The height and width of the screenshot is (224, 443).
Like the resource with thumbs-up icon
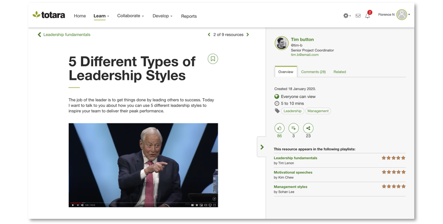coord(280,128)
